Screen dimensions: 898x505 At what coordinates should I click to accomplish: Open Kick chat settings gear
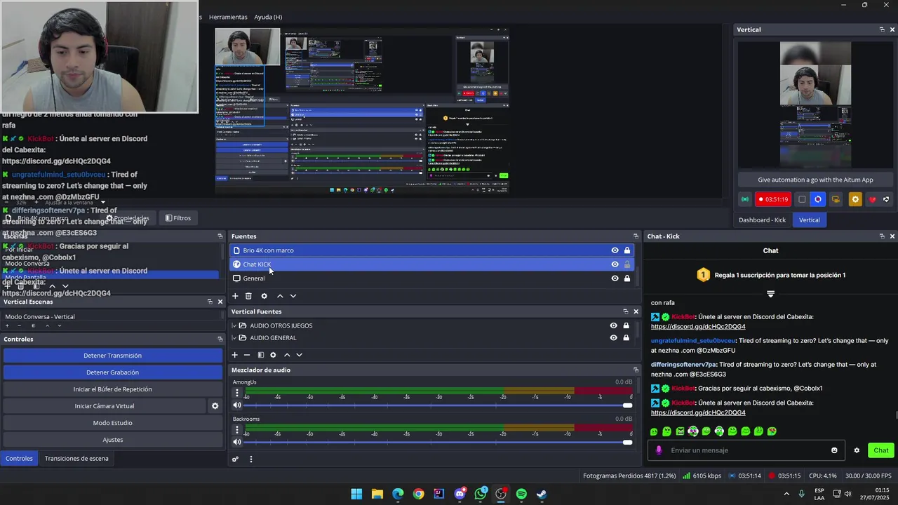pos(857,450)
